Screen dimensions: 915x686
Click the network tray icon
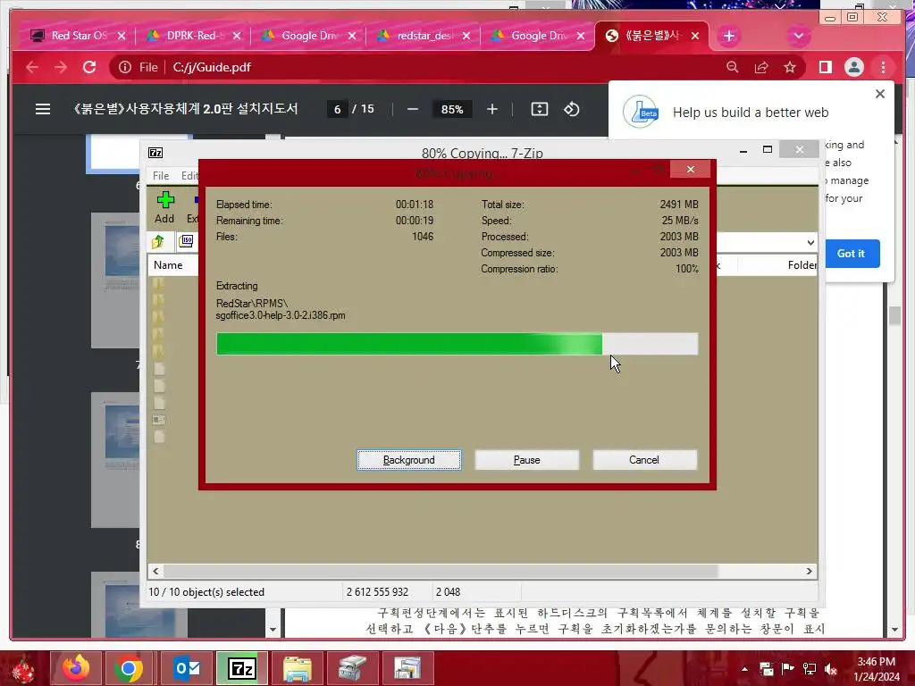pos(810,669)
